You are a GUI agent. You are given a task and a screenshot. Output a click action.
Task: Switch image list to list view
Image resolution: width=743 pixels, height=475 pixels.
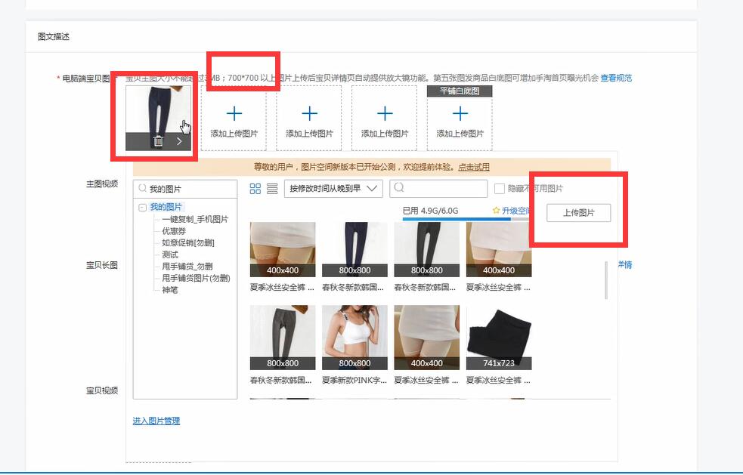(x=272, y=189)
